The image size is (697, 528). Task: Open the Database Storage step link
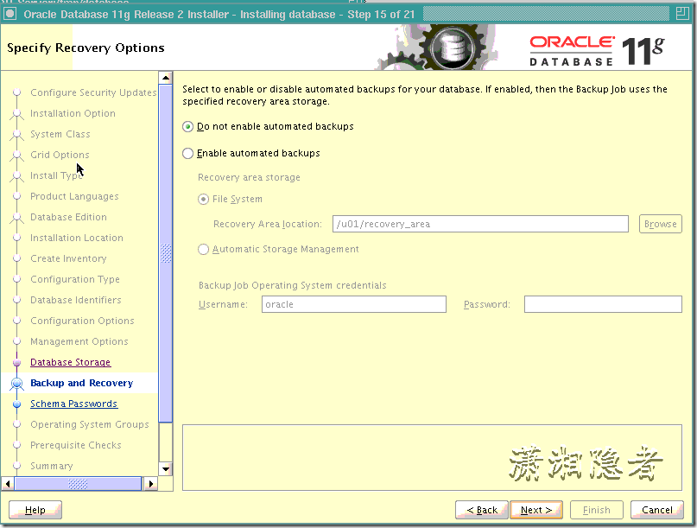click(69, 362)
